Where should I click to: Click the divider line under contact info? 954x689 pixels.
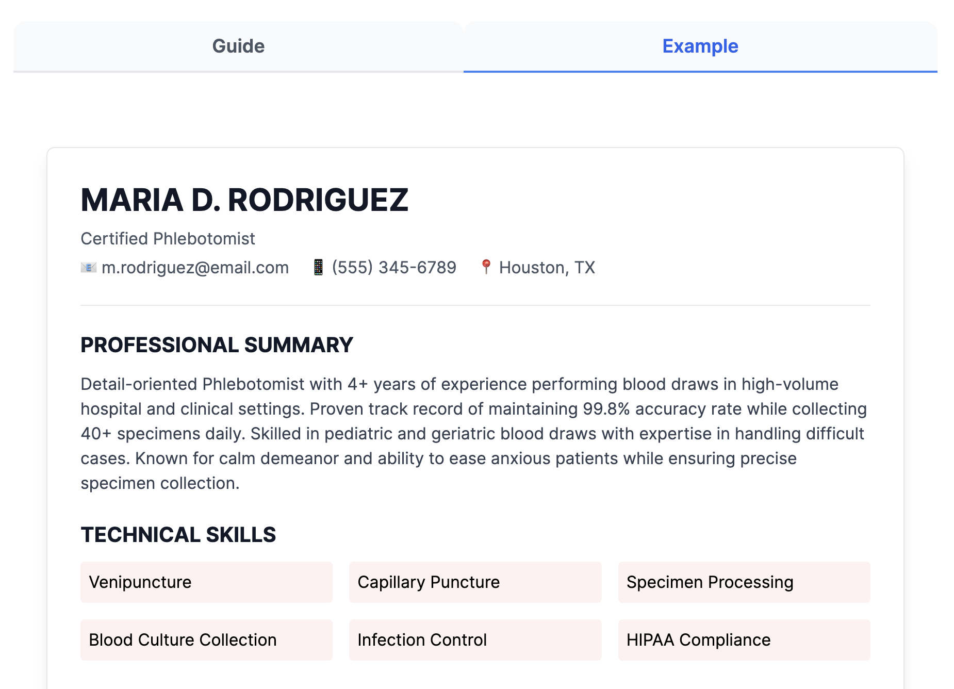point(475,305)
